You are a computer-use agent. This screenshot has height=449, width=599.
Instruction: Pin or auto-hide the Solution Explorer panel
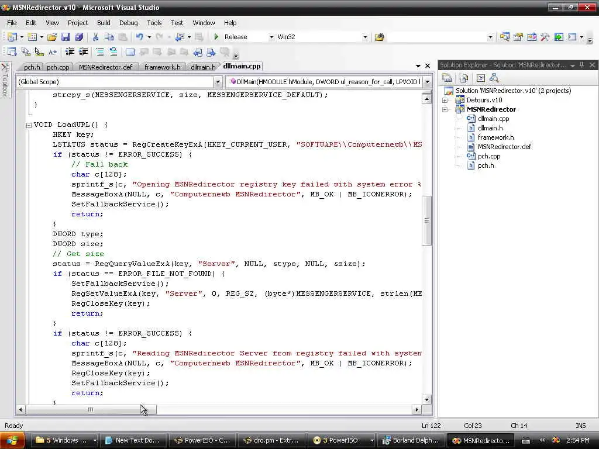[582, 65]
